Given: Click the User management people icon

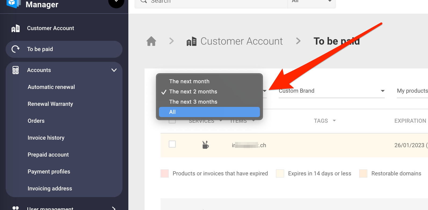Looking at the screenshot, I should click(16, 208).
